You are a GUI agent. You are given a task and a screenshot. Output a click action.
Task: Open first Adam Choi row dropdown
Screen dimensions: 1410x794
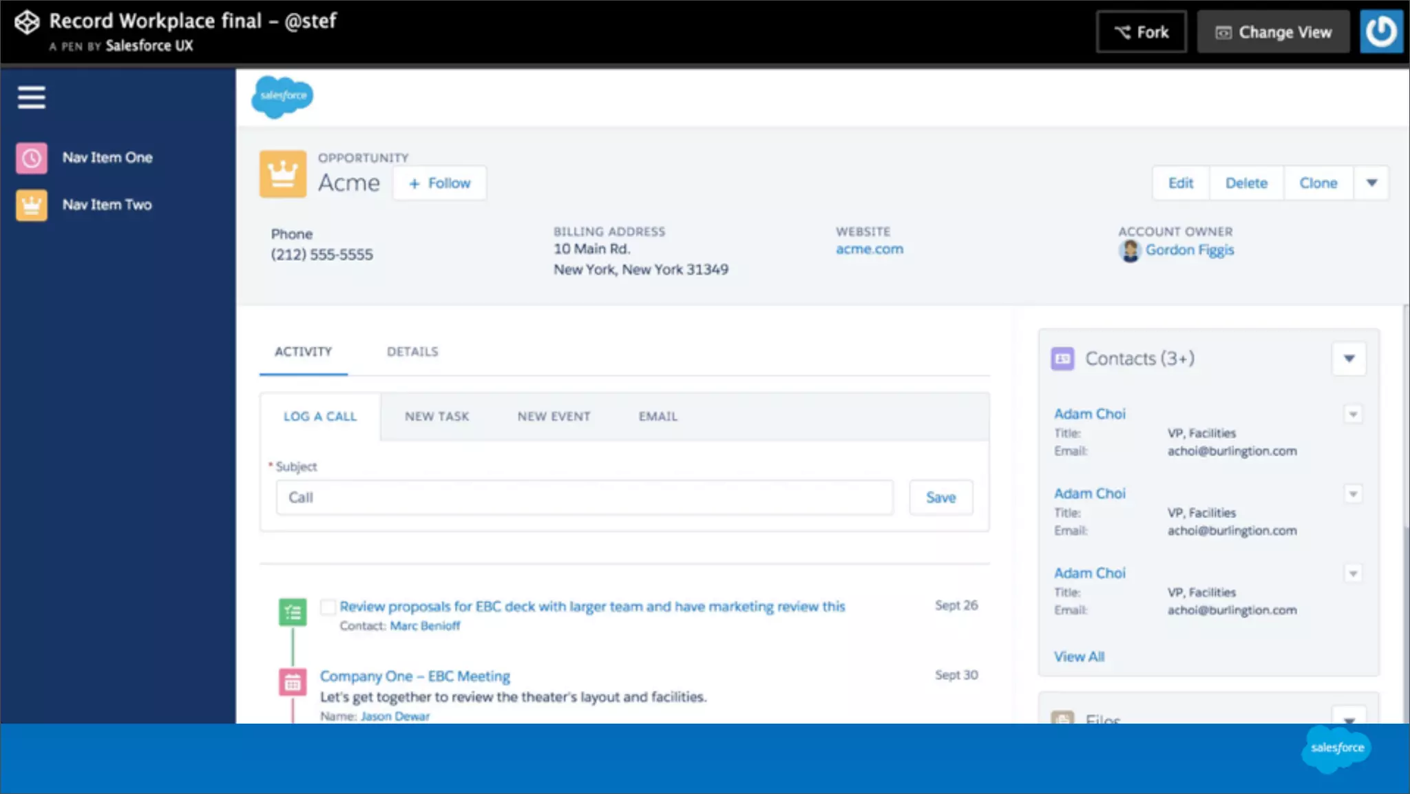1353,415
